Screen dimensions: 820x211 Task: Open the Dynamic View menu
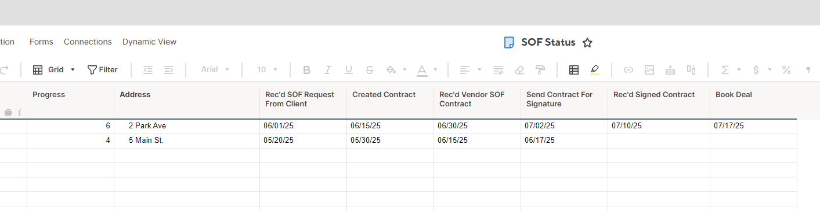point(149,42)
